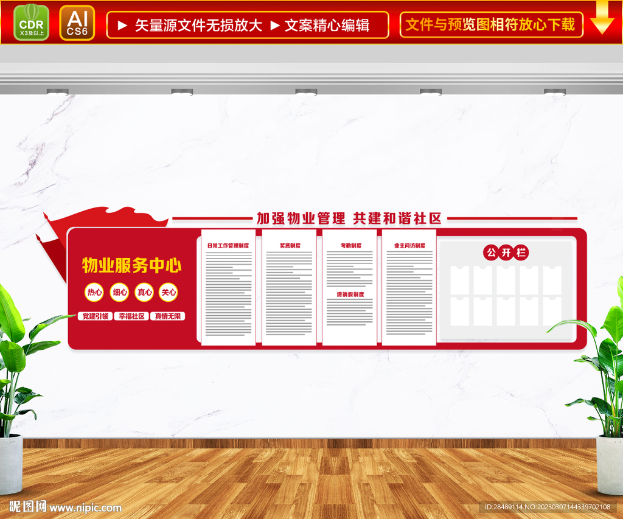Click the image ID number text

pyautogui.click(x=548, y=507)
